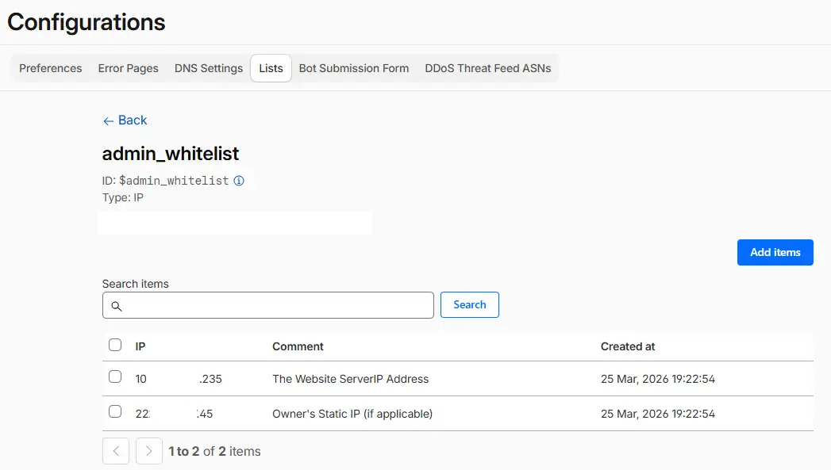This screenshot has height=470, width=831.
Task: Click the back arrow icon
Action: 108,121
